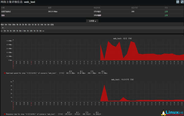This screenshot has height=116, width=184.
Task: Click the web_test 速度 (1h) graph title
Action: (122, 39)
